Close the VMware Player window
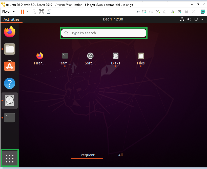Screen dimensions: 207x169 tap(204, 5)
